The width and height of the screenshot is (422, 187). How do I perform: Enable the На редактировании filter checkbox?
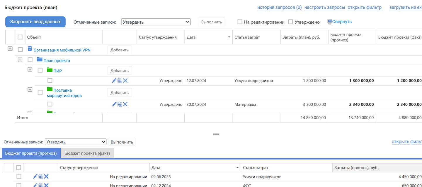coord(240,22)
